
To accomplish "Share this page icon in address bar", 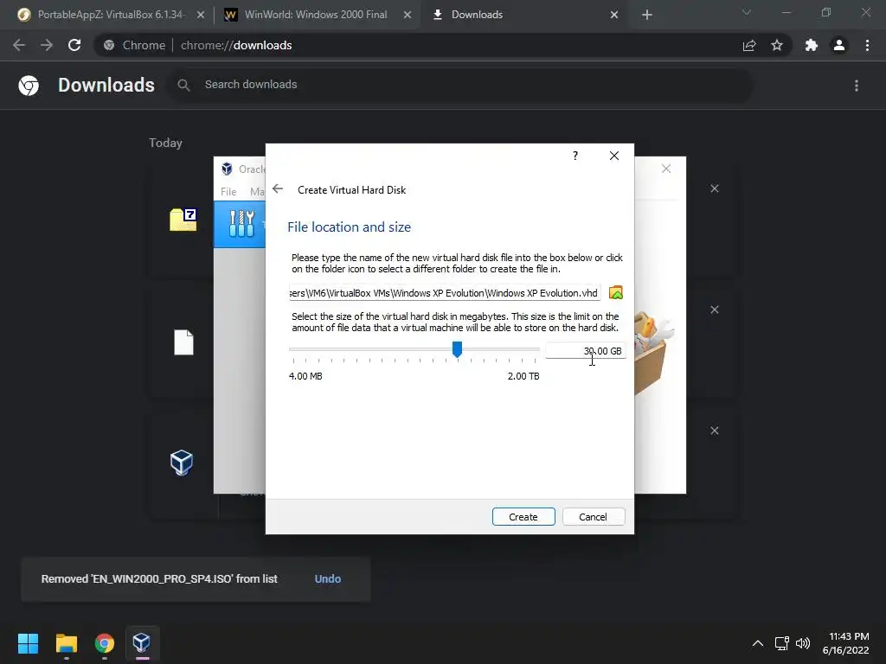I will coord(749,45).
